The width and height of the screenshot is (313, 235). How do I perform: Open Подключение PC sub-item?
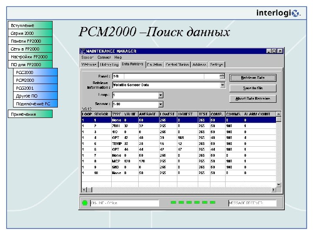[35, 104]
